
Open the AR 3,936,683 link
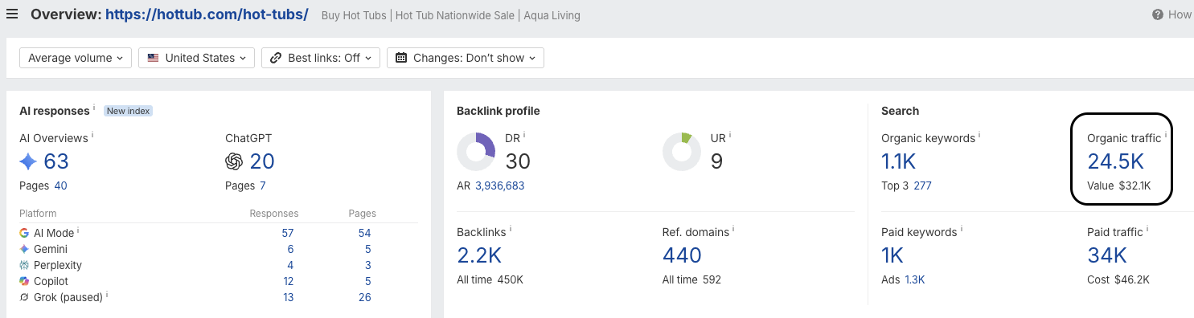499,185
